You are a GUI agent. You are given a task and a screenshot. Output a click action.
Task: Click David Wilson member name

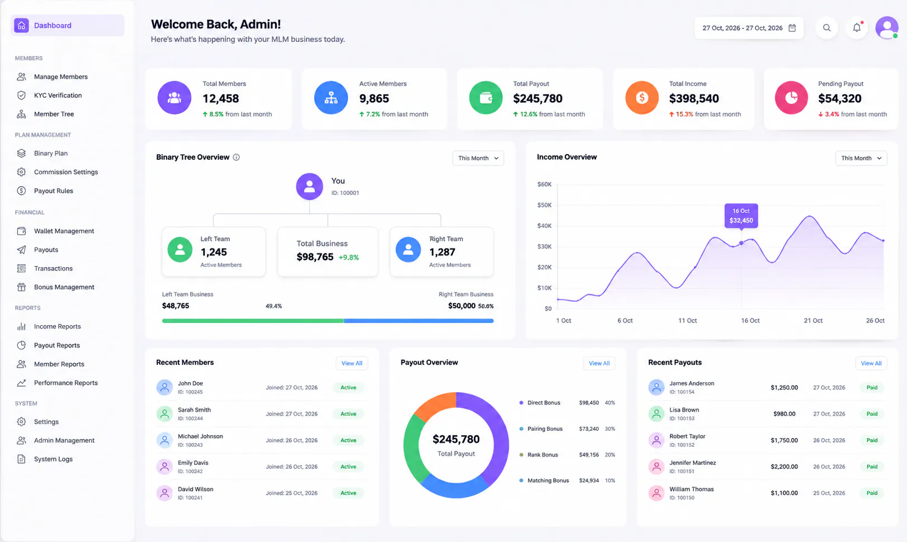tap(195, 489)
